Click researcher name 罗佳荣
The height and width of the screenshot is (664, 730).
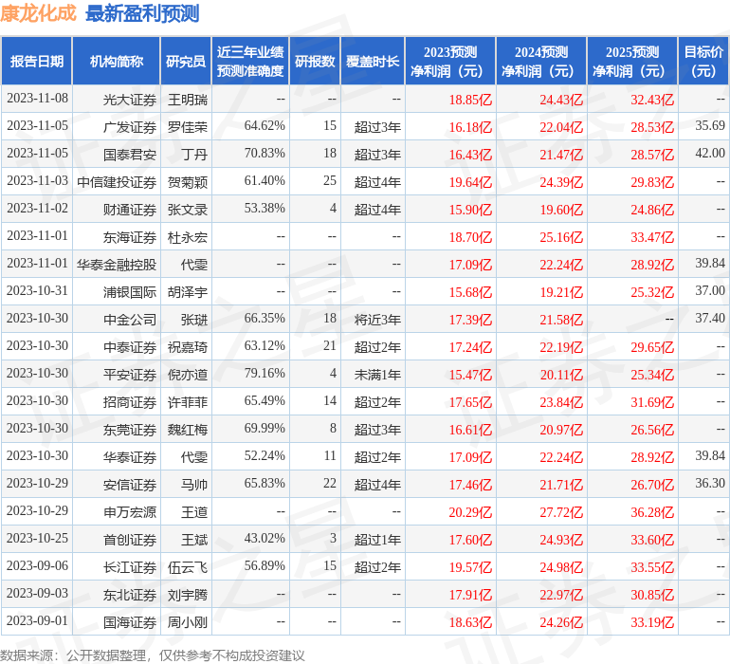pyautogui.click(x=188, y=127)
